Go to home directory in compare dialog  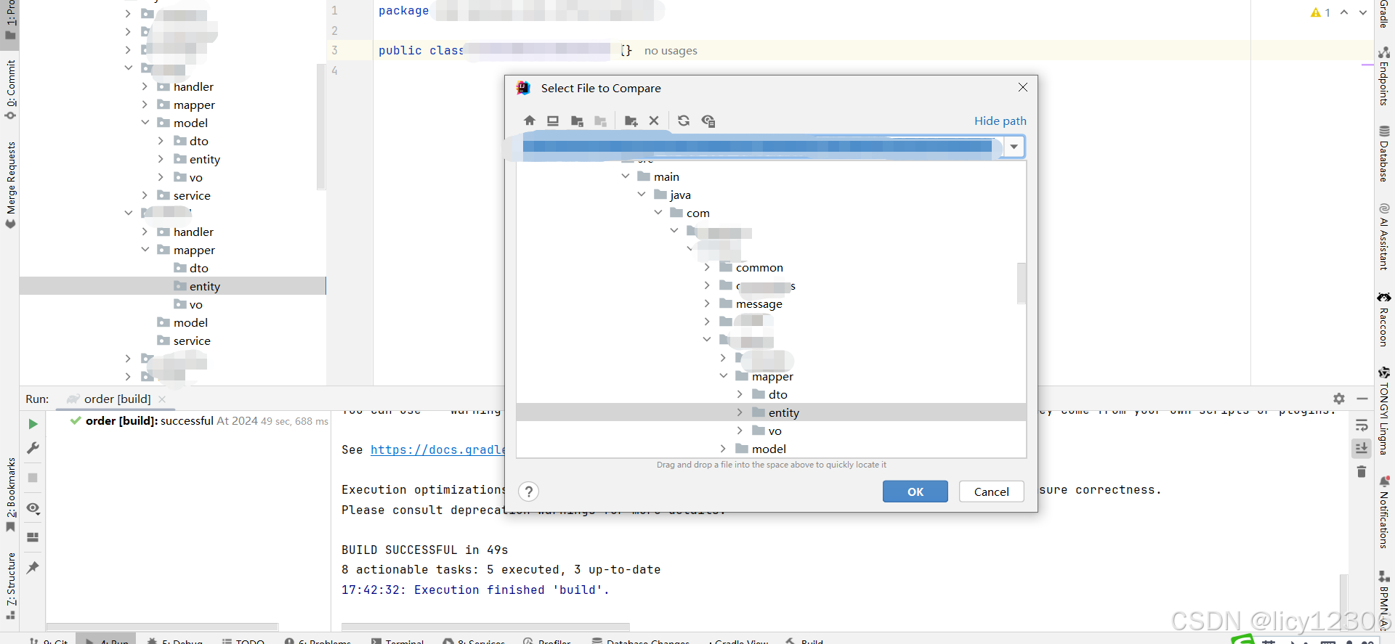click(x=529, y=121)
